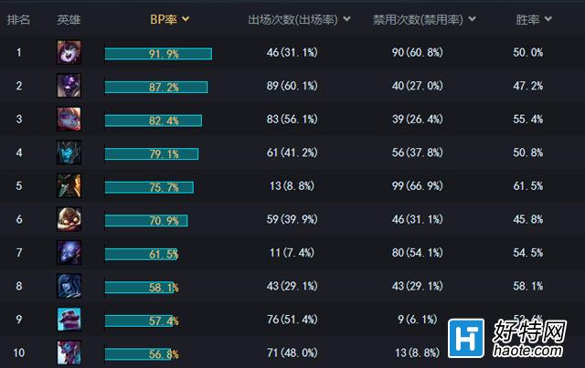Image resolution: width=585 pixels, height=368 pixels.
Task: Click the rank 10 hero portrait
Action: click(x=69, y=352)
